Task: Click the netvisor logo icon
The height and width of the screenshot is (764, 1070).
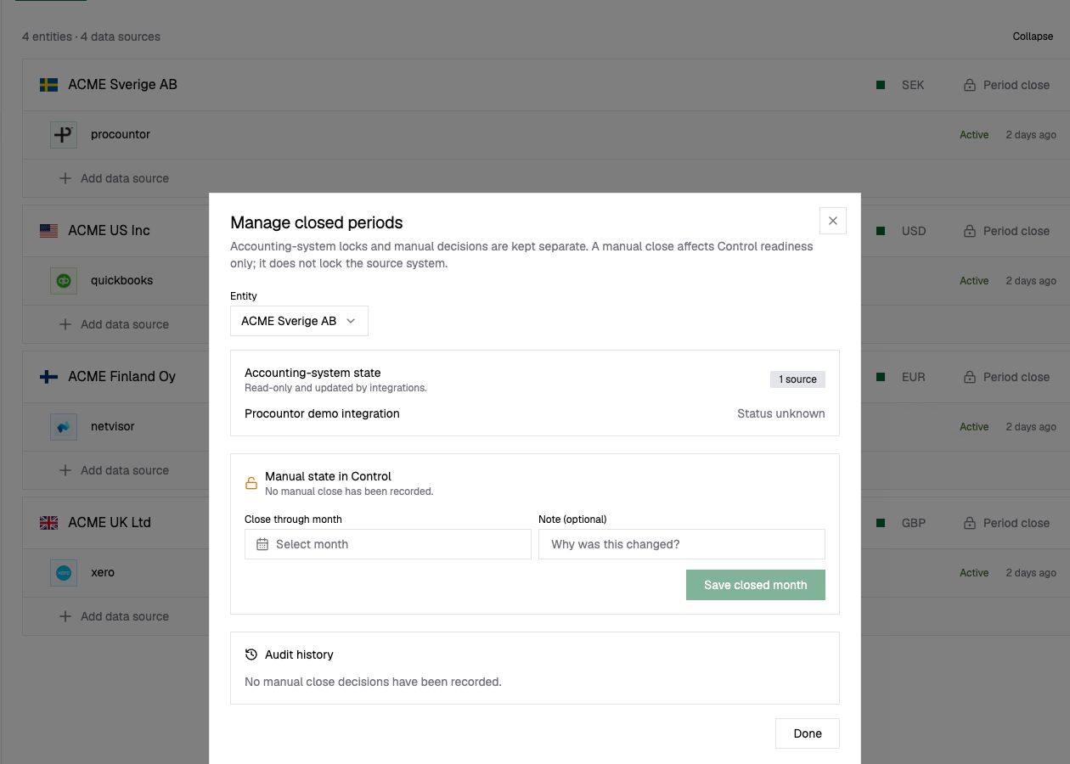Action: click(x=64, y=426)
